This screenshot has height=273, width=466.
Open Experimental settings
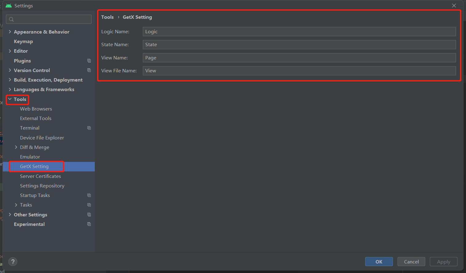click(29, 224)
